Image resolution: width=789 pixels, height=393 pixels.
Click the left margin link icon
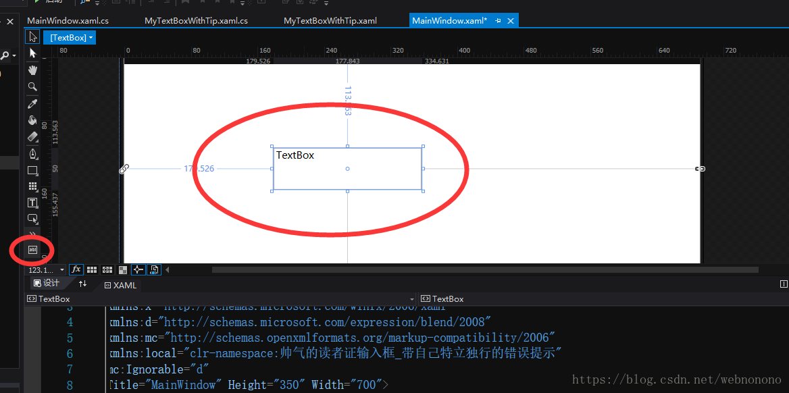click(x=124, y=169)
